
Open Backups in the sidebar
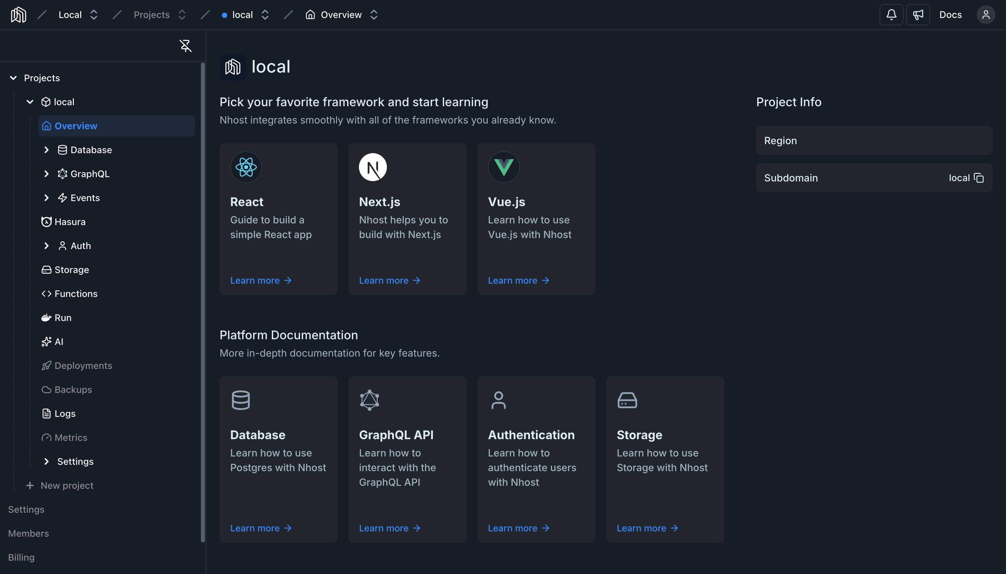116,390
